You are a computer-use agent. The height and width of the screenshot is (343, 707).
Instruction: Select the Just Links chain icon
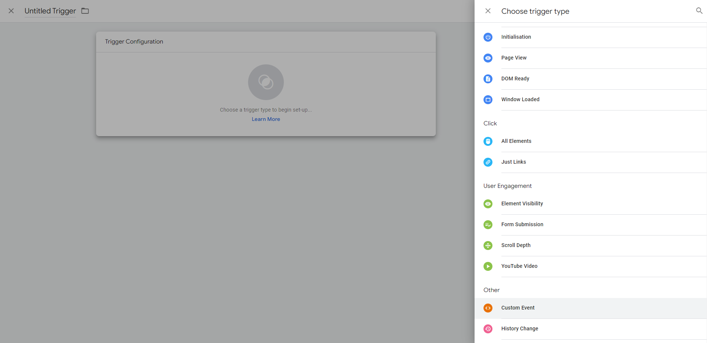pos(488,162)
